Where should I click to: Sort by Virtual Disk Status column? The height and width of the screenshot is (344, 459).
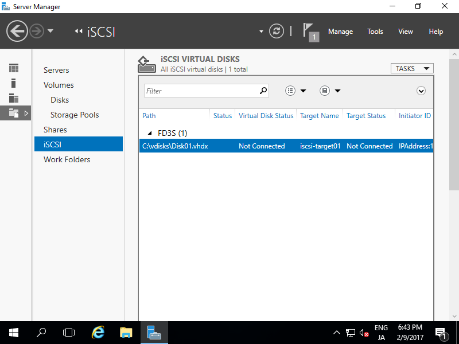pyautogui.click(x=266, y=116)
